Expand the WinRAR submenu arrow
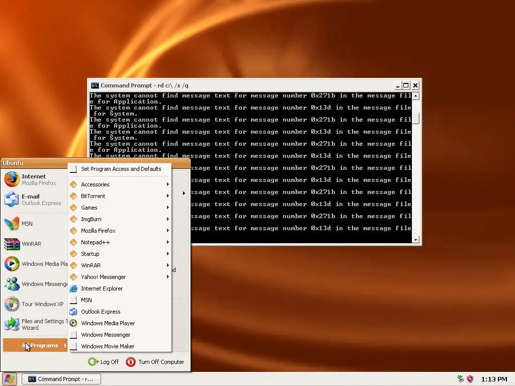The width and height of the screenshot is (515, 386). [x=168, y=265]
